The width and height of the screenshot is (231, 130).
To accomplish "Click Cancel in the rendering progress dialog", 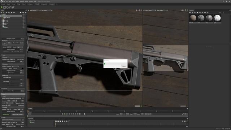I will tap(124, 66).
